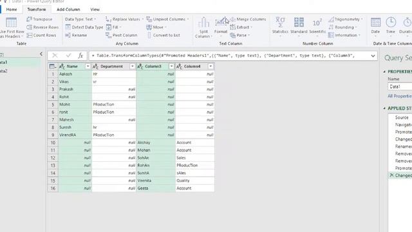412x232 pixels.
Task: Change the Department column type icon
Action: point(96,66)
